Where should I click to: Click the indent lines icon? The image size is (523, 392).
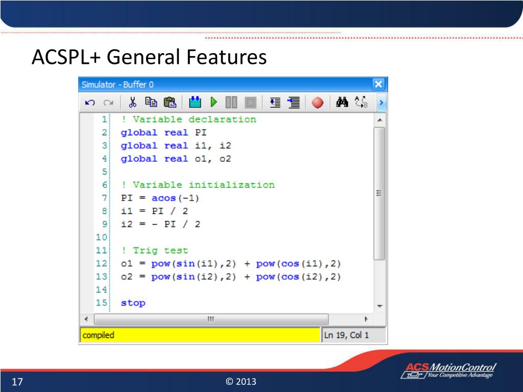[294, 102]
